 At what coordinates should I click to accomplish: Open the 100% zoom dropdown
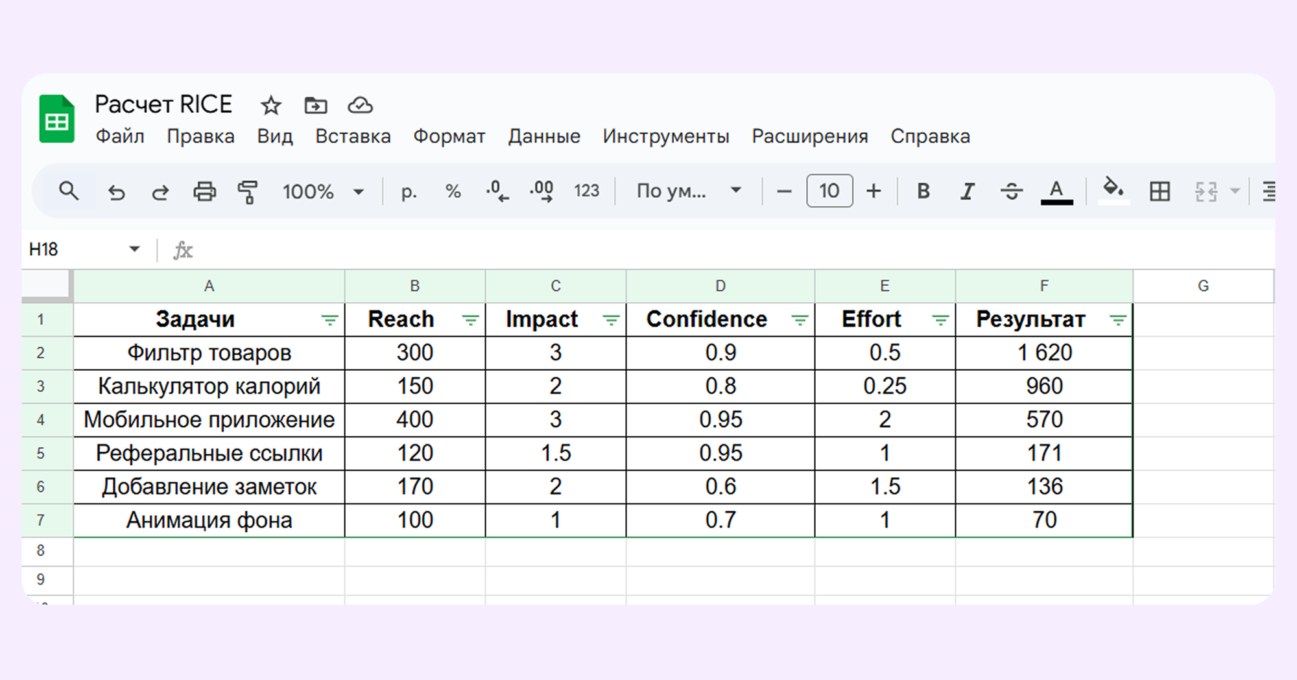click(322, 192)
